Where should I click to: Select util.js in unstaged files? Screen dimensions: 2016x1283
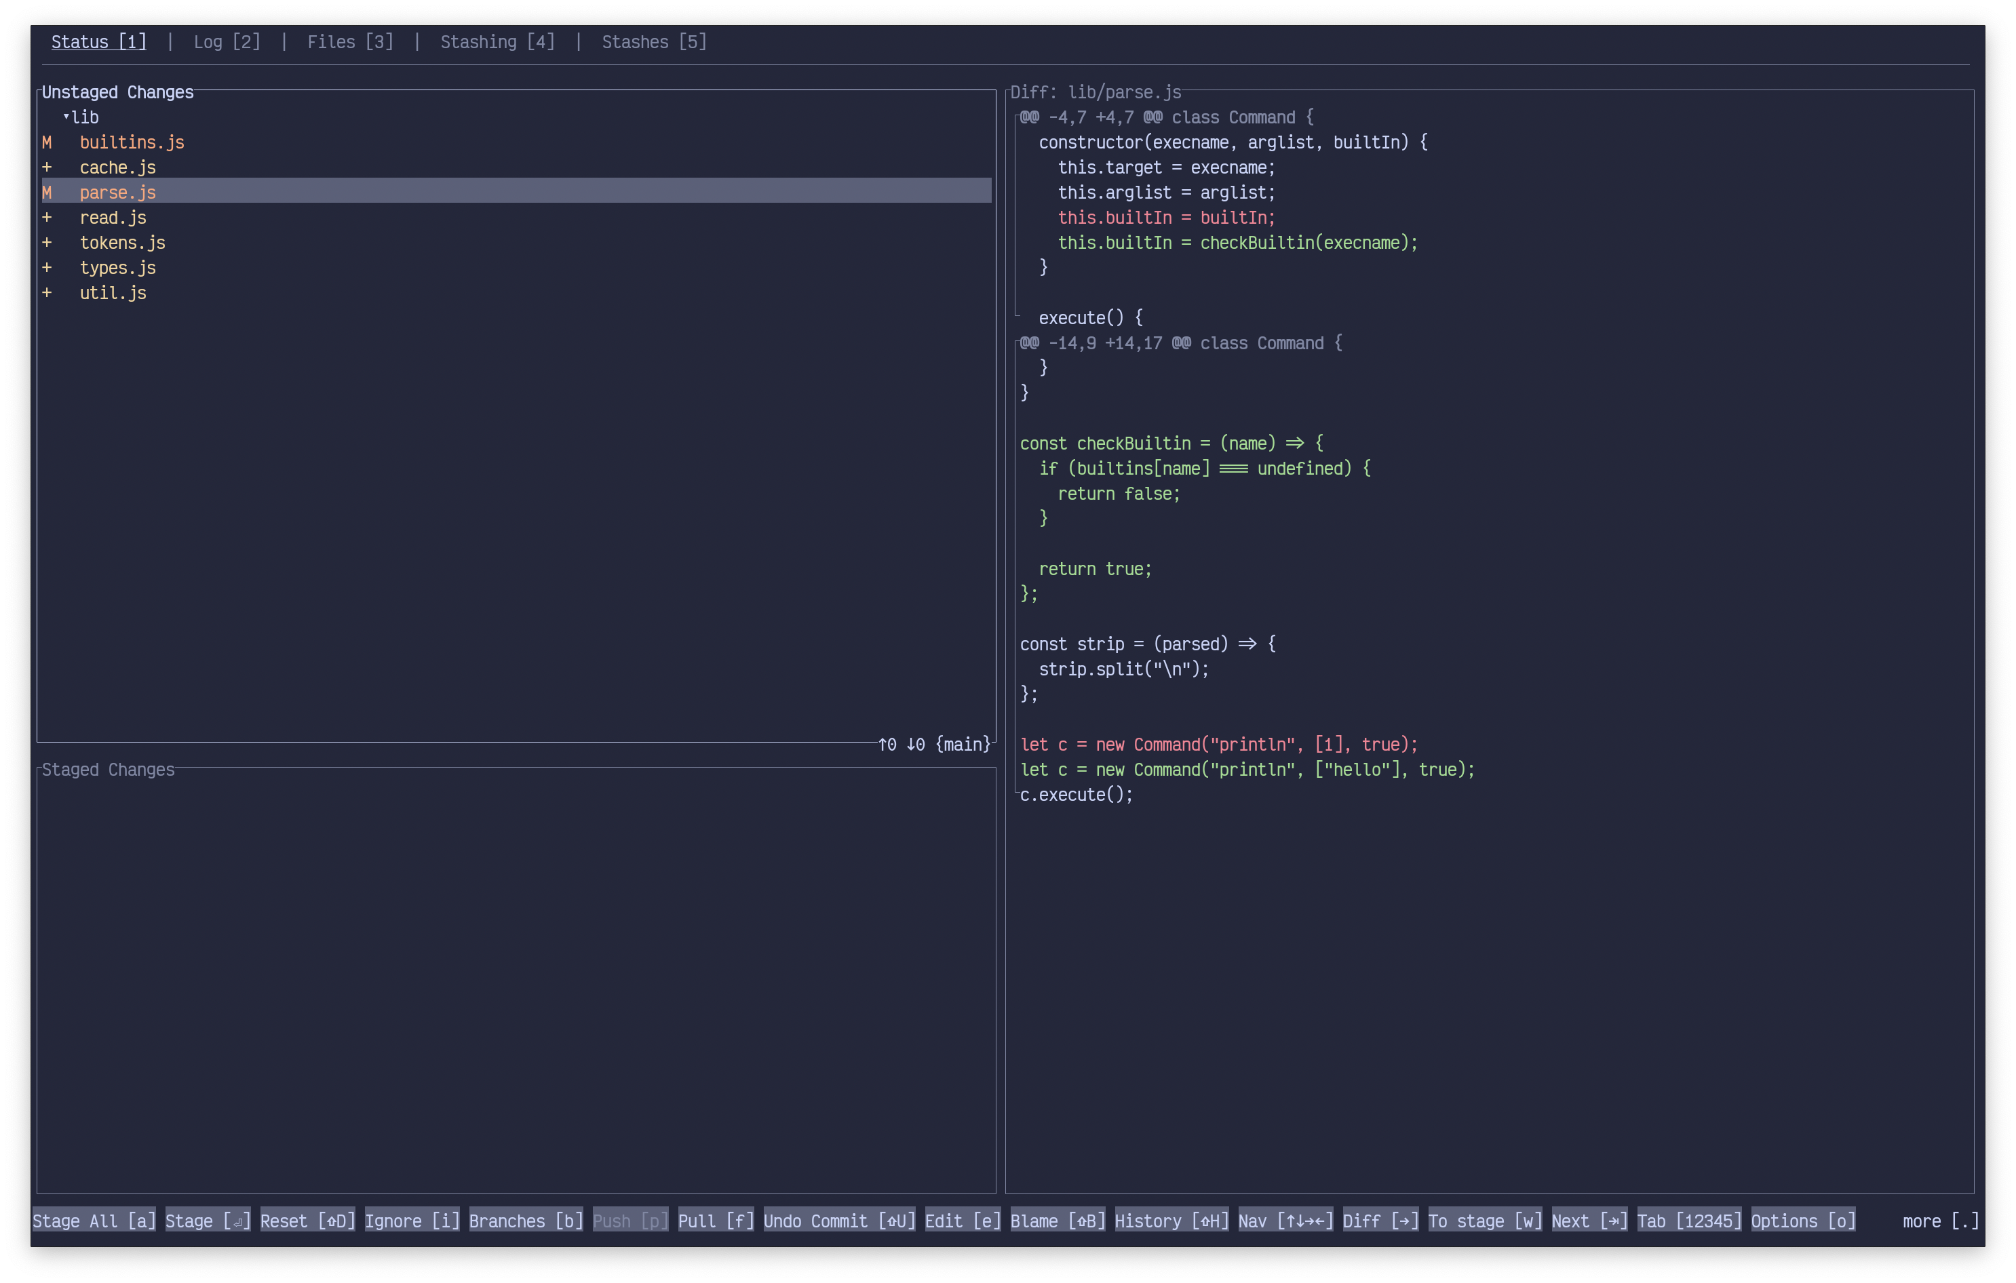coord(113,293)
